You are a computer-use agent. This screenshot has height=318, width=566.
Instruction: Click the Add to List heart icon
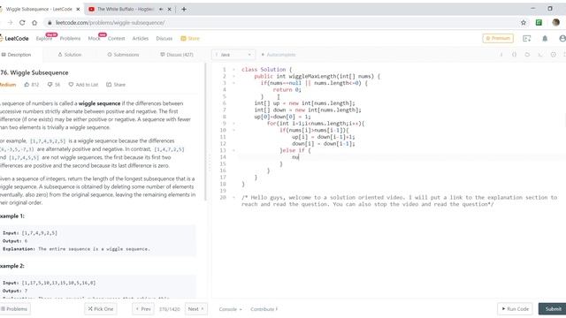coord(71,85)
